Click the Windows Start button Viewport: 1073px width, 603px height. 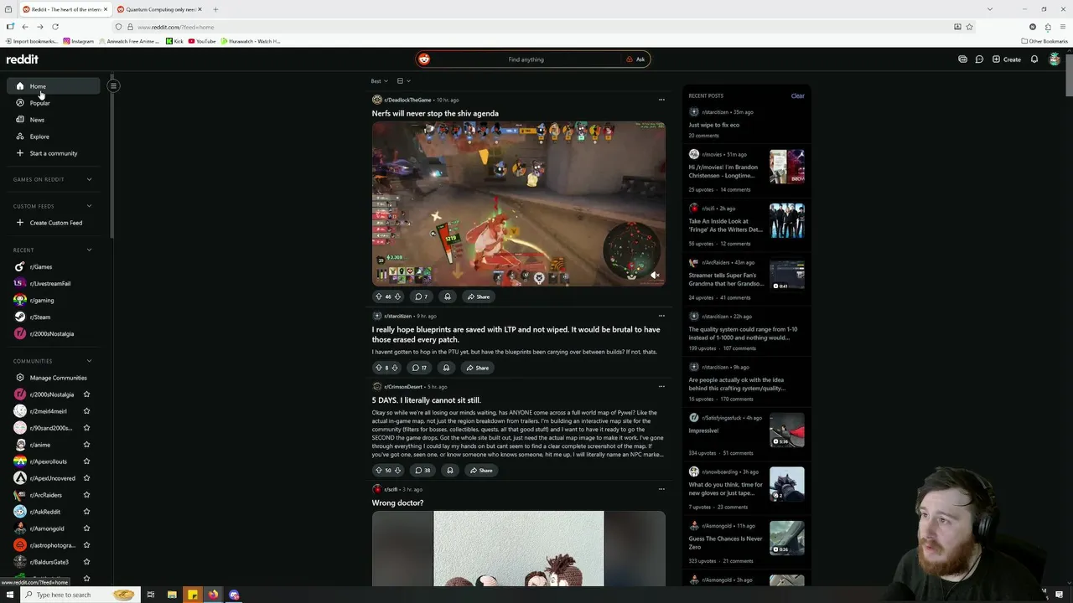[9, 595]
